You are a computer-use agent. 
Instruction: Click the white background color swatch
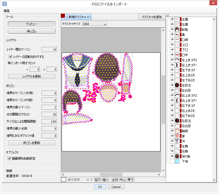click(64, 180)
